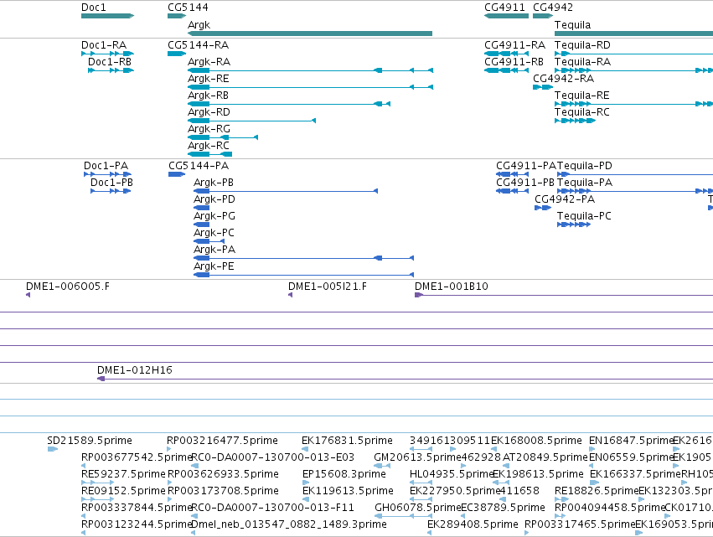Click the RE18826.5prime EST label

click(597, 491)
